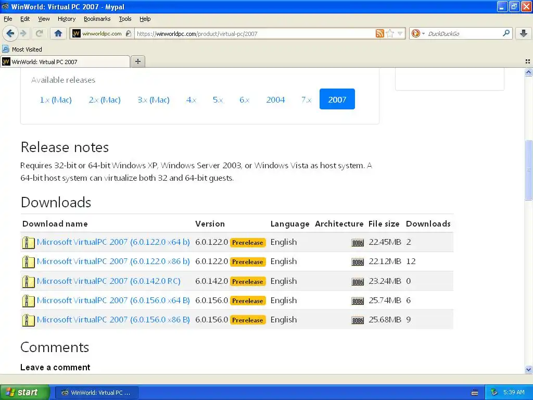Open download 6.0.122.0 x86 b link
This screenshot has width=533, height=400.
pyautogui.click(x=113, y=261)
